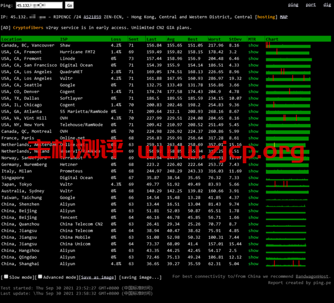Show MTR for Montreal OVH row
Image resolution: width=334 pixels, height=303 pixels.
253,132
